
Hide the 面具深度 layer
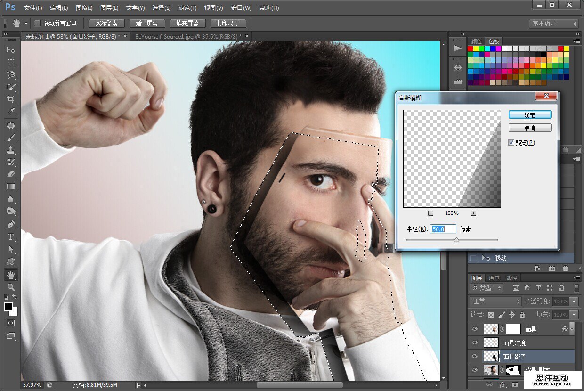475,343
